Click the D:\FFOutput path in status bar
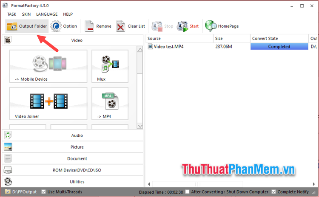The width and height of the screenshot is (319, 197). click(x=24, y=192)
